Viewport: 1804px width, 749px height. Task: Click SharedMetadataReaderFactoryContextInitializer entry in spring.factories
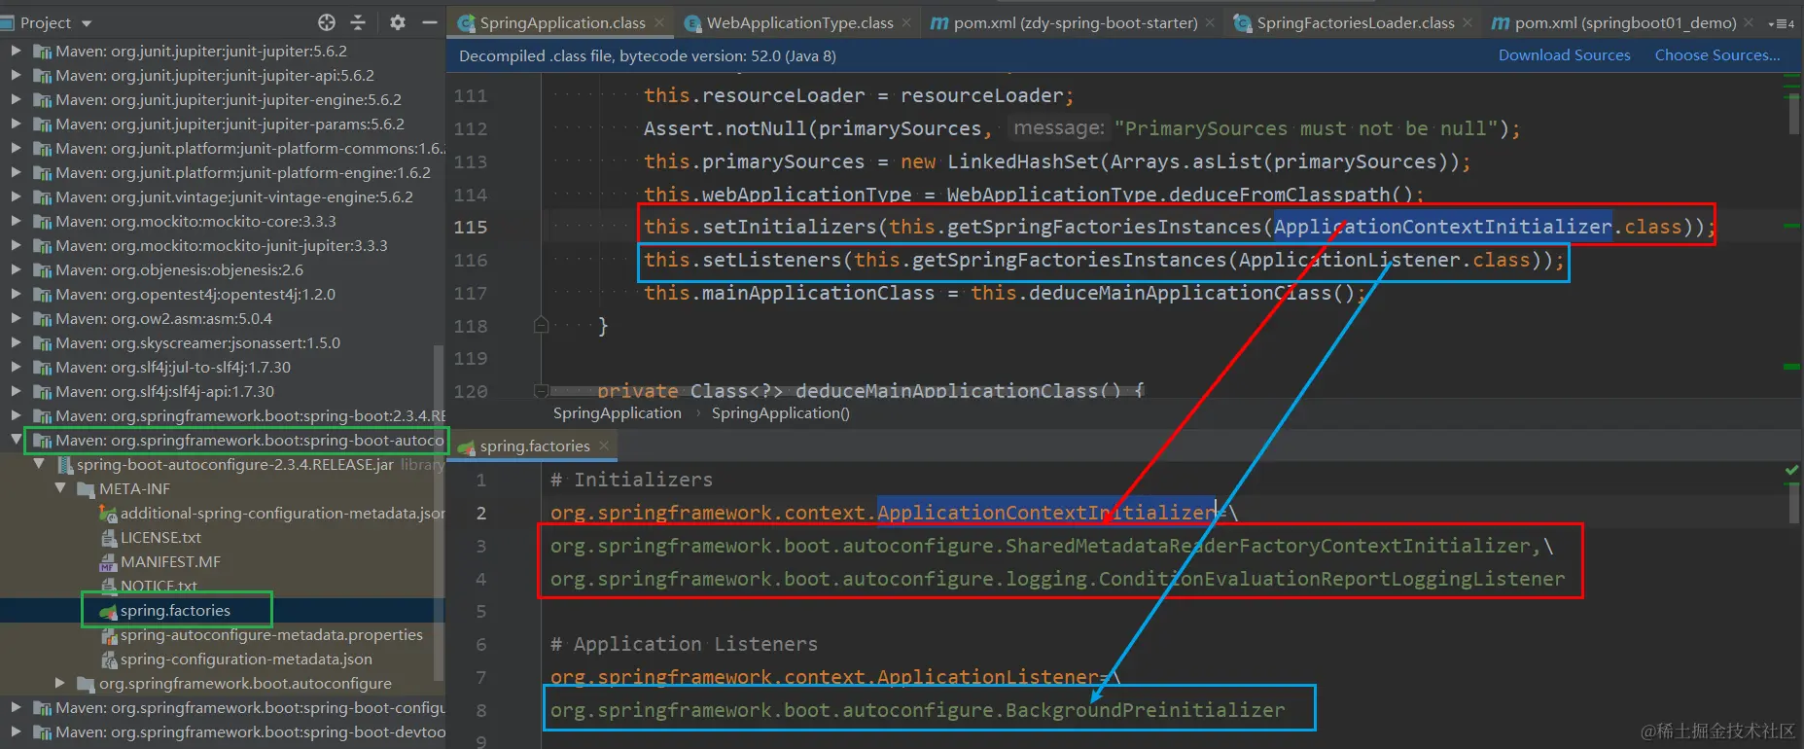point(1268,546)
